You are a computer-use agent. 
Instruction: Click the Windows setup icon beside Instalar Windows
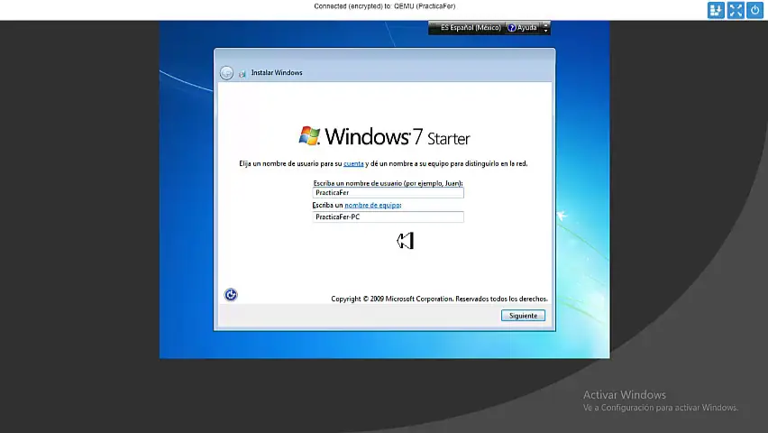click(242, 74)
